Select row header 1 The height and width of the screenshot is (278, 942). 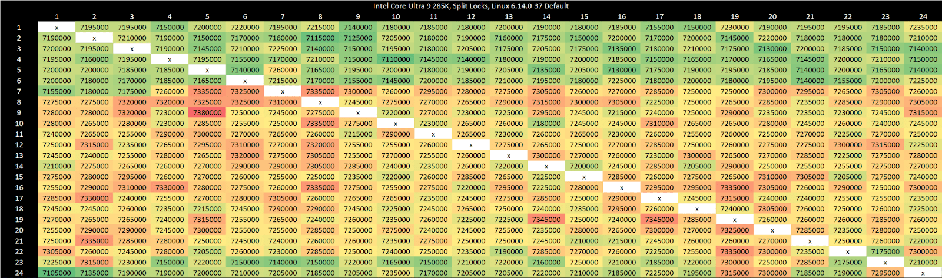[19, 27]
